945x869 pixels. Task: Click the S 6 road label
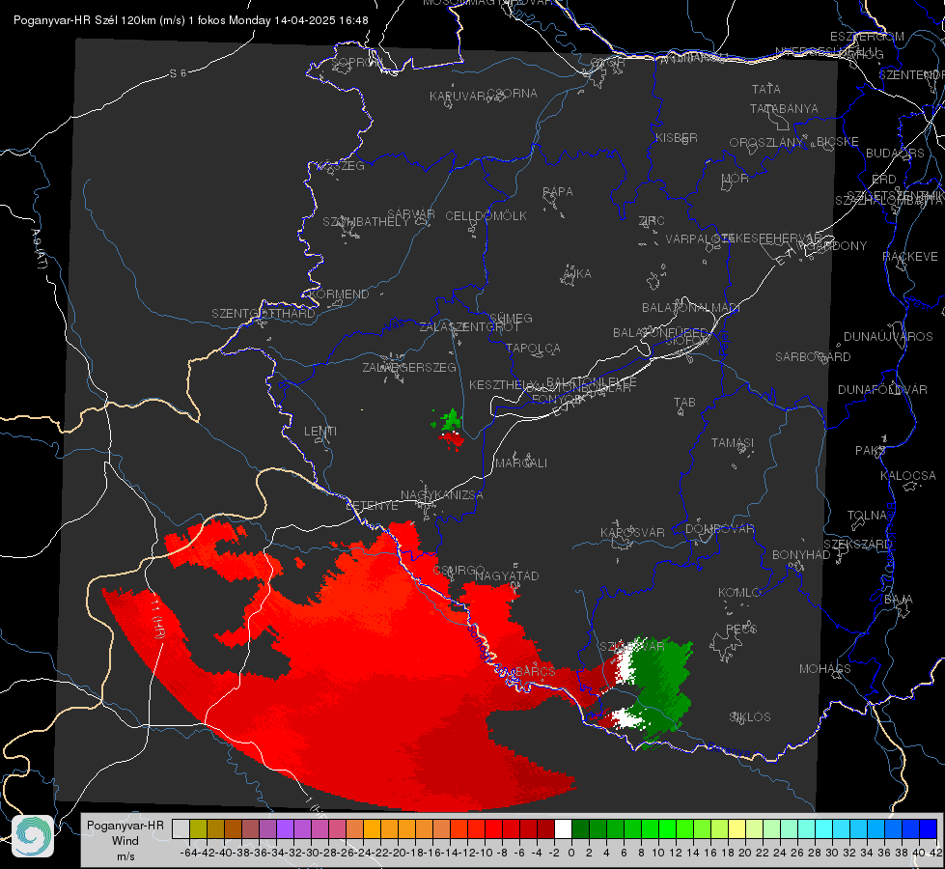178,73
